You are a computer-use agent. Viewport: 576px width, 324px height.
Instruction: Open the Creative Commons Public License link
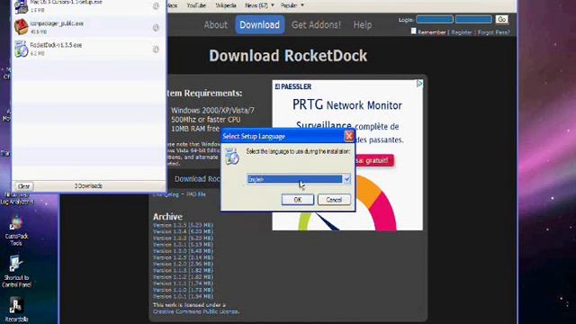[196, 311]
